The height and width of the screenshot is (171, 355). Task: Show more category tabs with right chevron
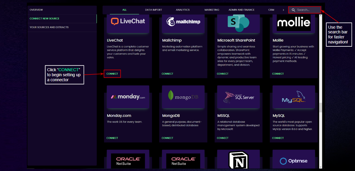(x=283, y=10)
